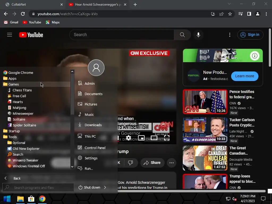Open Hearts game
272x204 pixels.
[x=18, y=102]
